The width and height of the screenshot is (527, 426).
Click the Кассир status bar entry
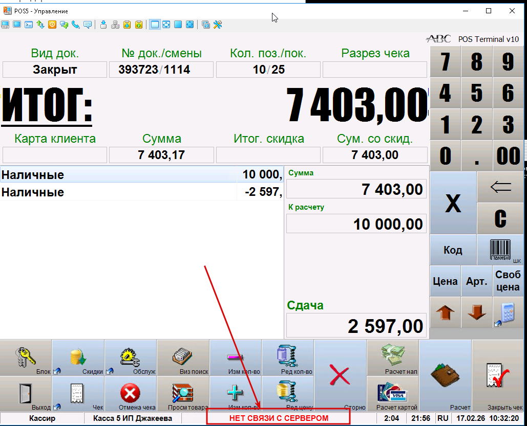(x=42, y=418)
